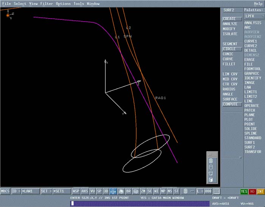This screenshot has width=265, height=207.
Task: Select the solid shaded cylinder display icon
Action: coord(211,180)
